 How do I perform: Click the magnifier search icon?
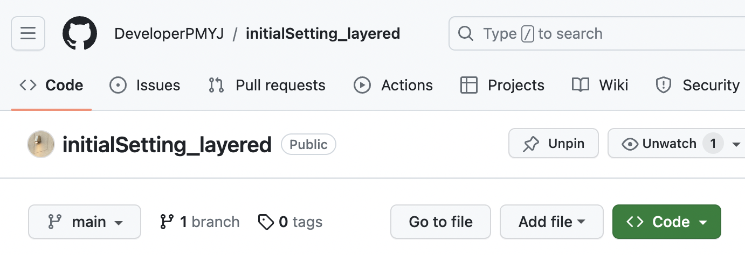[465, 33]
